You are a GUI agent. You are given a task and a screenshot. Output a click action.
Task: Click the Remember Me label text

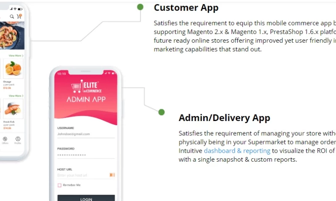(x=71, y=185)
